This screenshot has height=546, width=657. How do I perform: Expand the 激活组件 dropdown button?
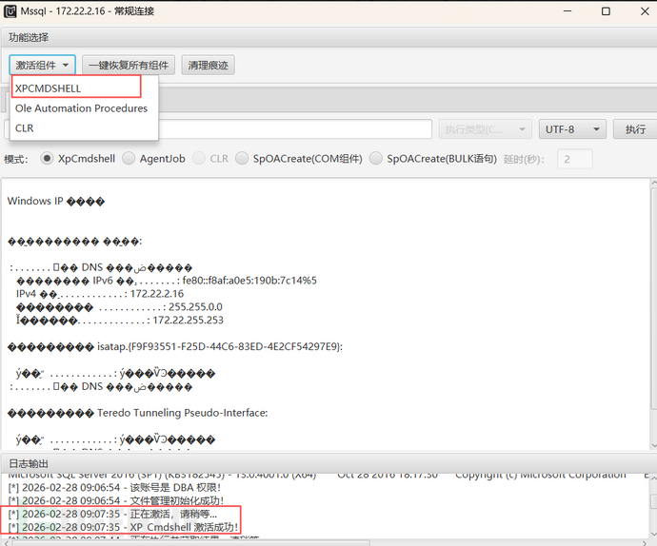pyautogui.click(x=43, y=65)
